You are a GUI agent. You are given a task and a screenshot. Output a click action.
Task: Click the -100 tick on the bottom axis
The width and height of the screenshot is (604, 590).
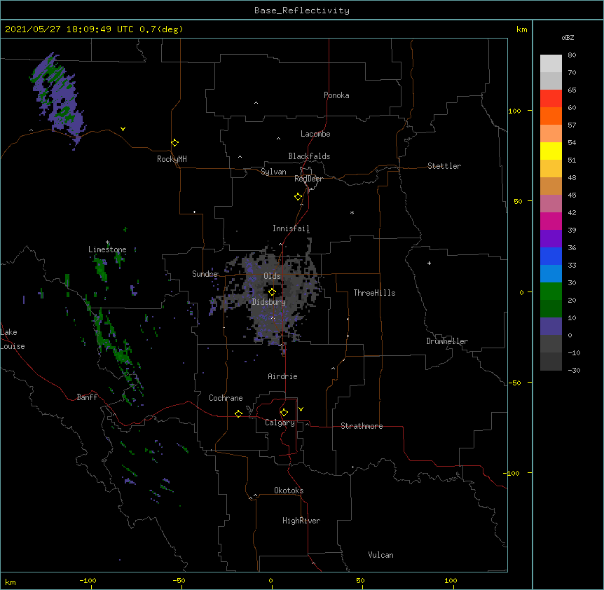click(88, 580)
